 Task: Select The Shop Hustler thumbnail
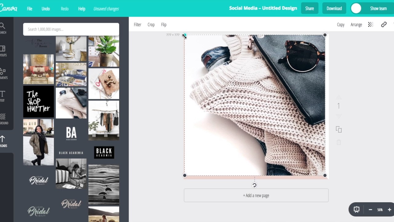38,102
